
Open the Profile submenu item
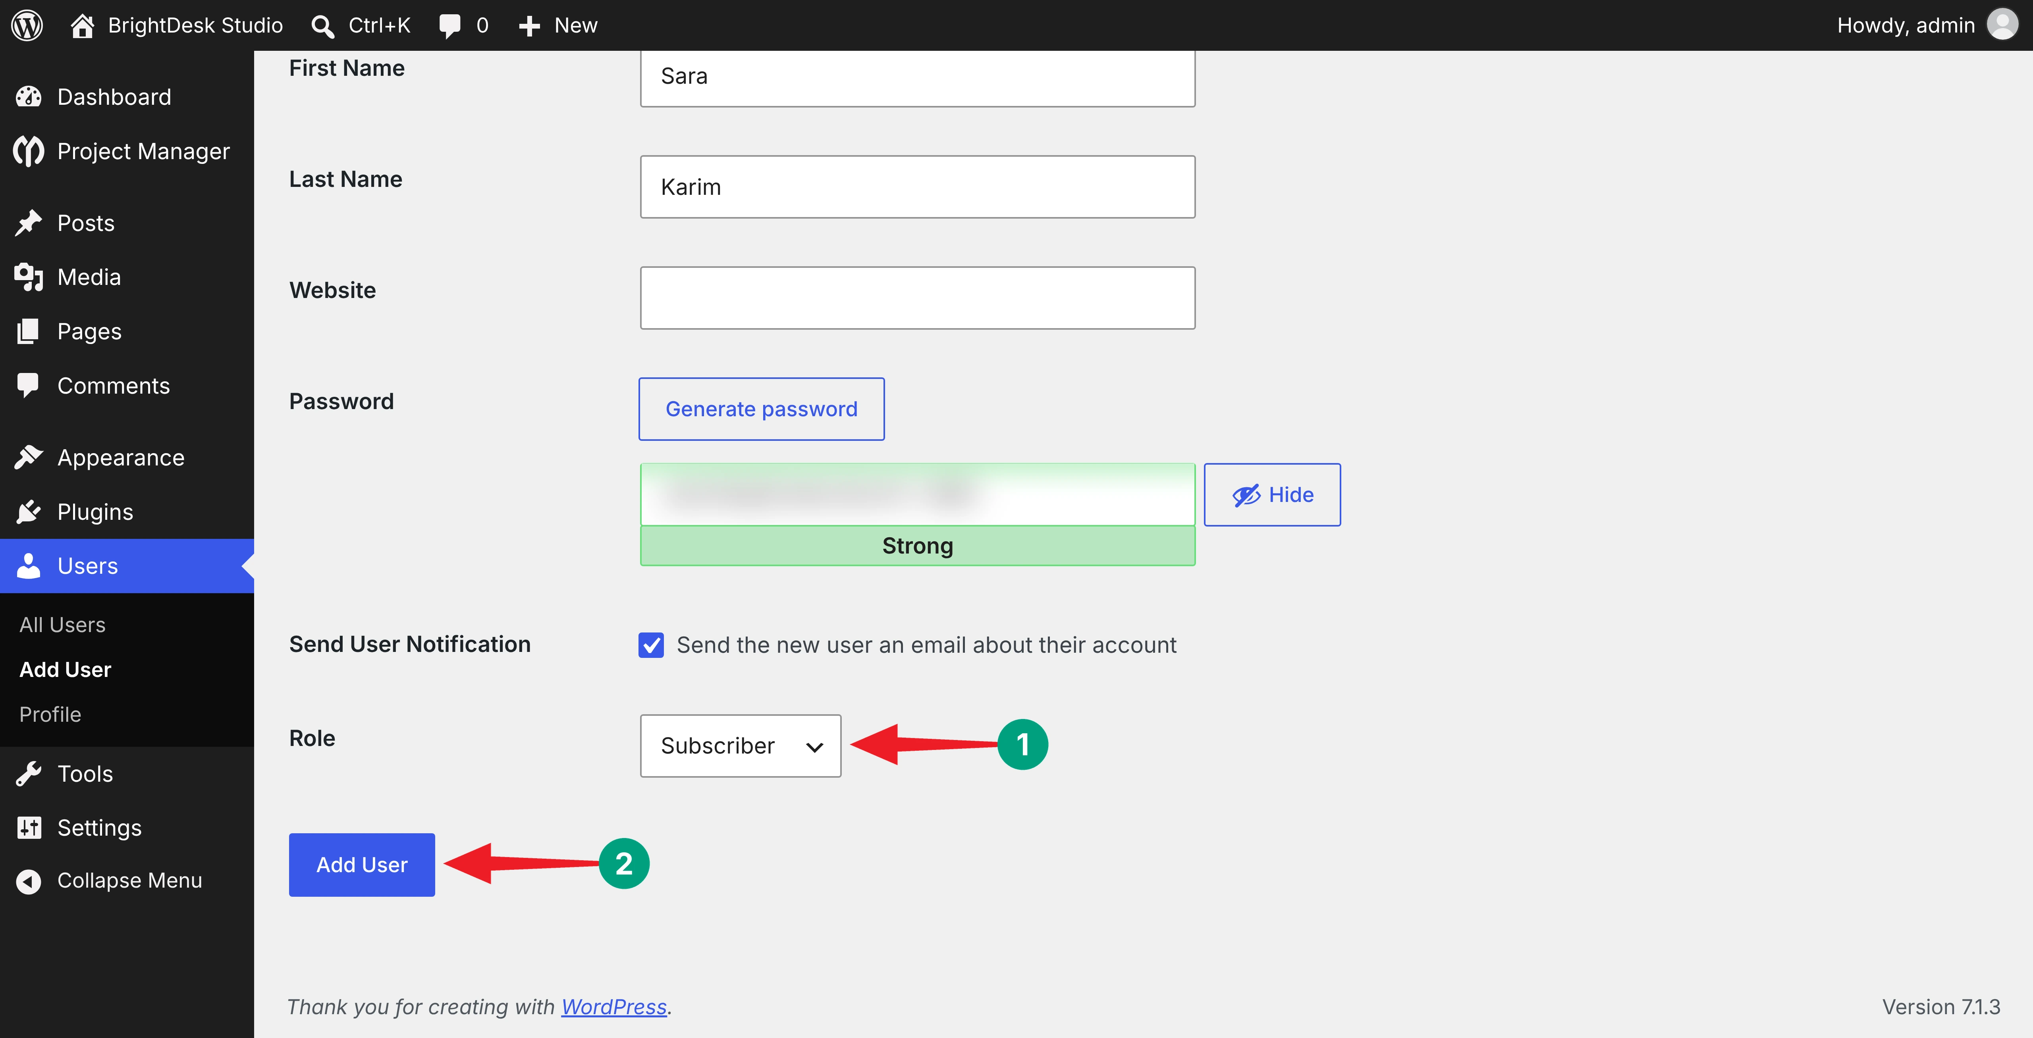[x=50, y=715]
